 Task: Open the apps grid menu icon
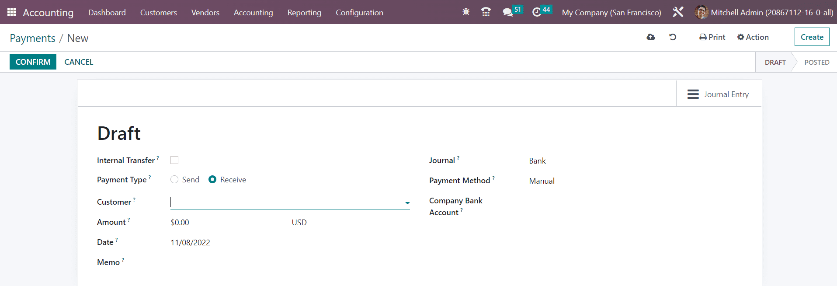pyautogui.click(x=12, y=12)
